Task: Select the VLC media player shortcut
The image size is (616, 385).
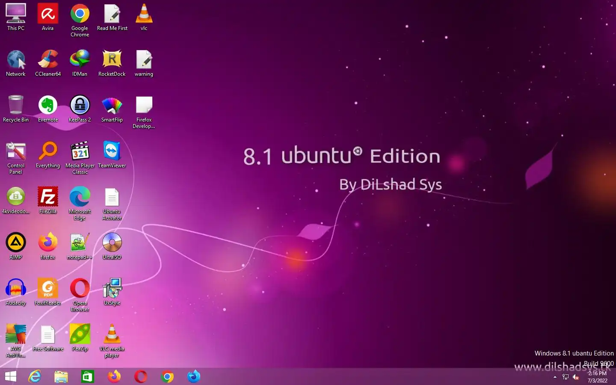Action: point(112,341)
